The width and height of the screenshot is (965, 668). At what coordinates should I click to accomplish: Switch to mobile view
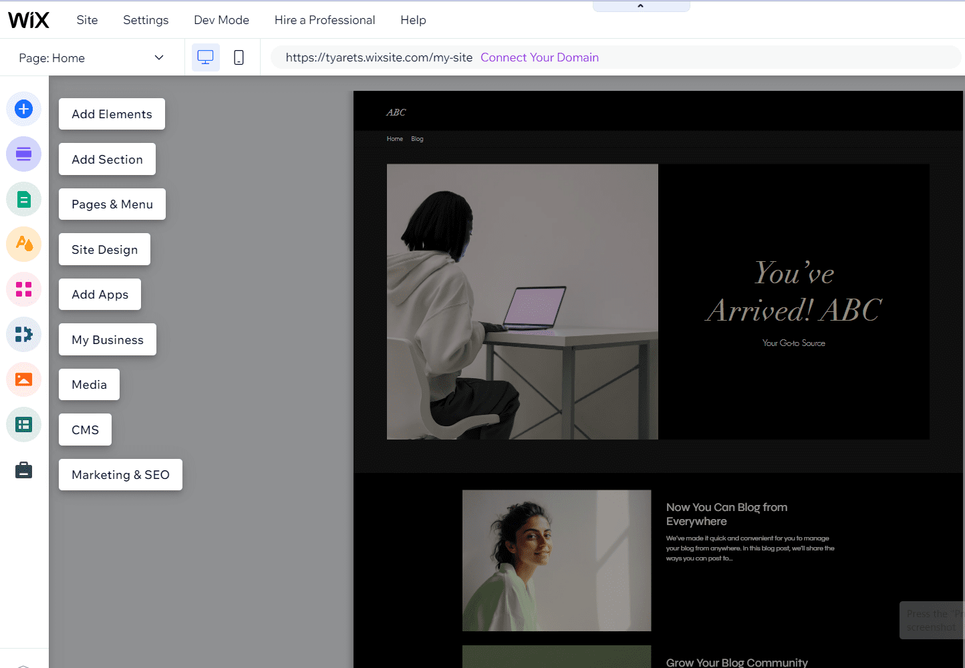coord(239,57)
